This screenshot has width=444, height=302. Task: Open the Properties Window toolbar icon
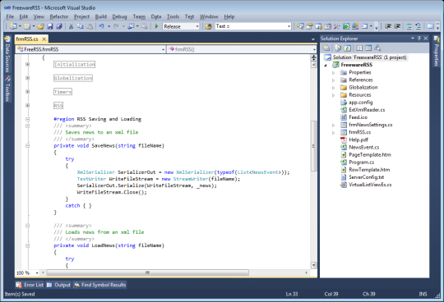(309, 26)
